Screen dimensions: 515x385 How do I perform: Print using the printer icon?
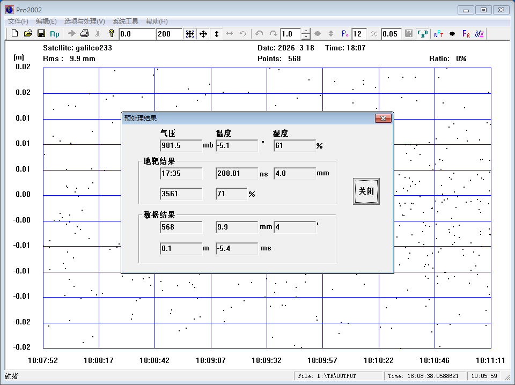click(85, 34)
